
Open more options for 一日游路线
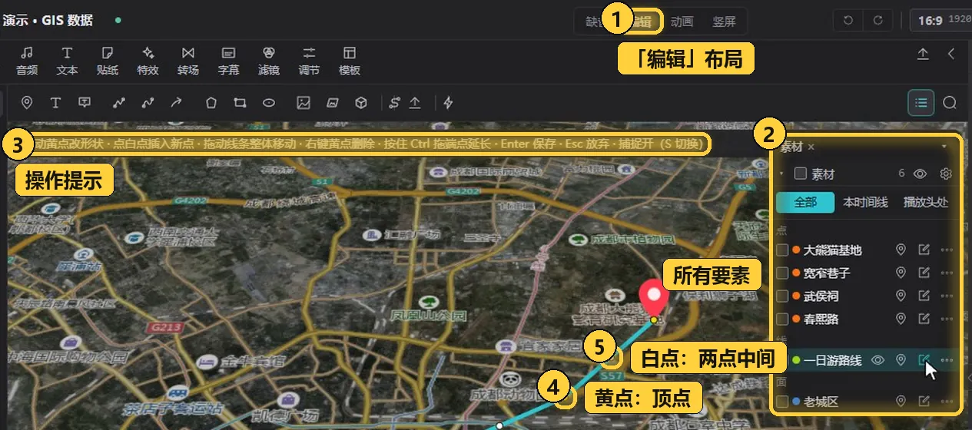coord(947,359)
